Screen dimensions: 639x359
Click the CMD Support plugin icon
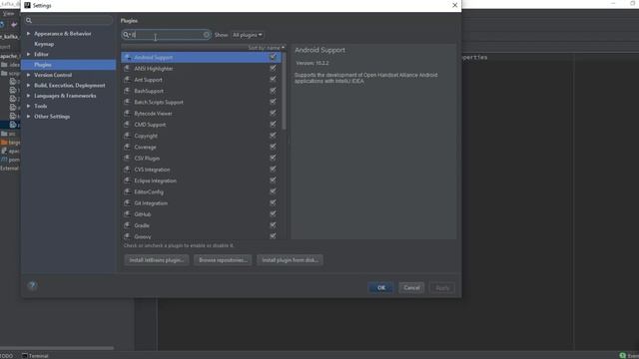pyautogui.click(x=127, y=125)
